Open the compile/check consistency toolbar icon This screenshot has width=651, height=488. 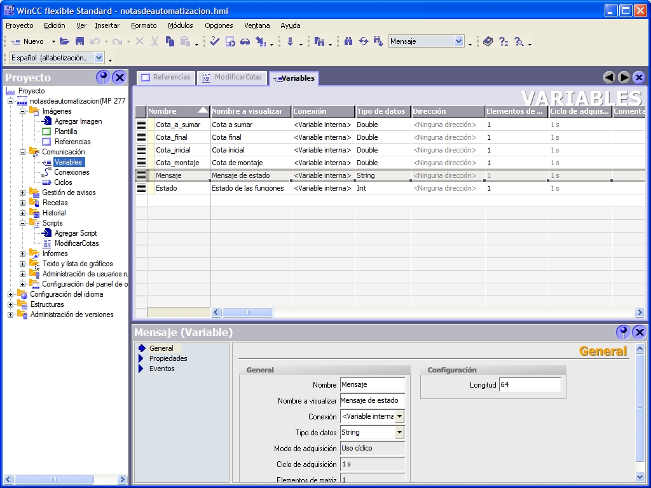pos(213,41)
